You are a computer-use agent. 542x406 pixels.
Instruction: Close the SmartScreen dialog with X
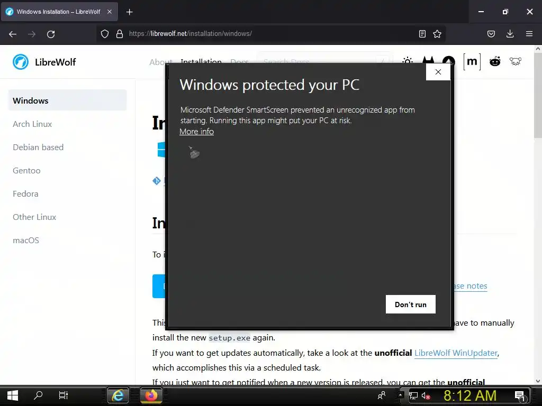point(438,72)
